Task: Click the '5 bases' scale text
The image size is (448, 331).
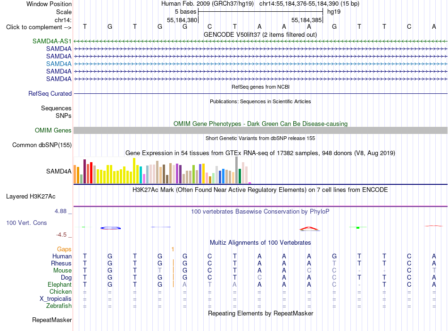Action: point(186,12)
